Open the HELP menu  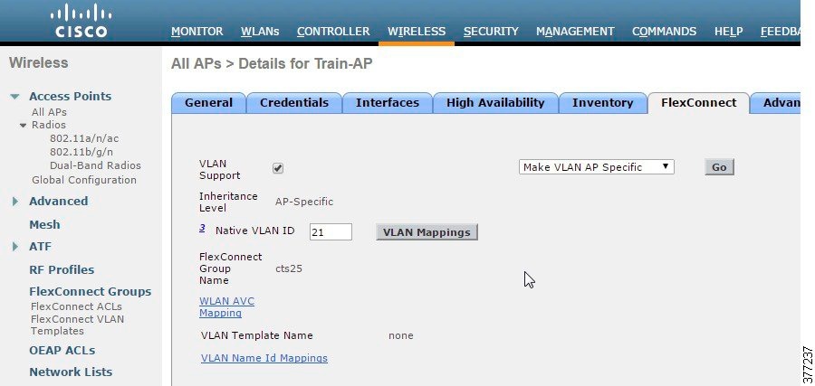pos(728,31)
